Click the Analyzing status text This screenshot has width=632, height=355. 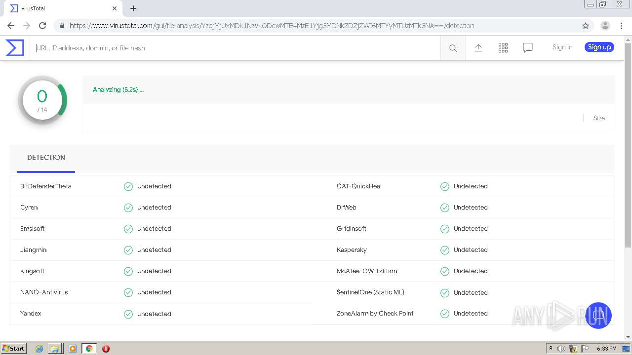coord(118,90)
